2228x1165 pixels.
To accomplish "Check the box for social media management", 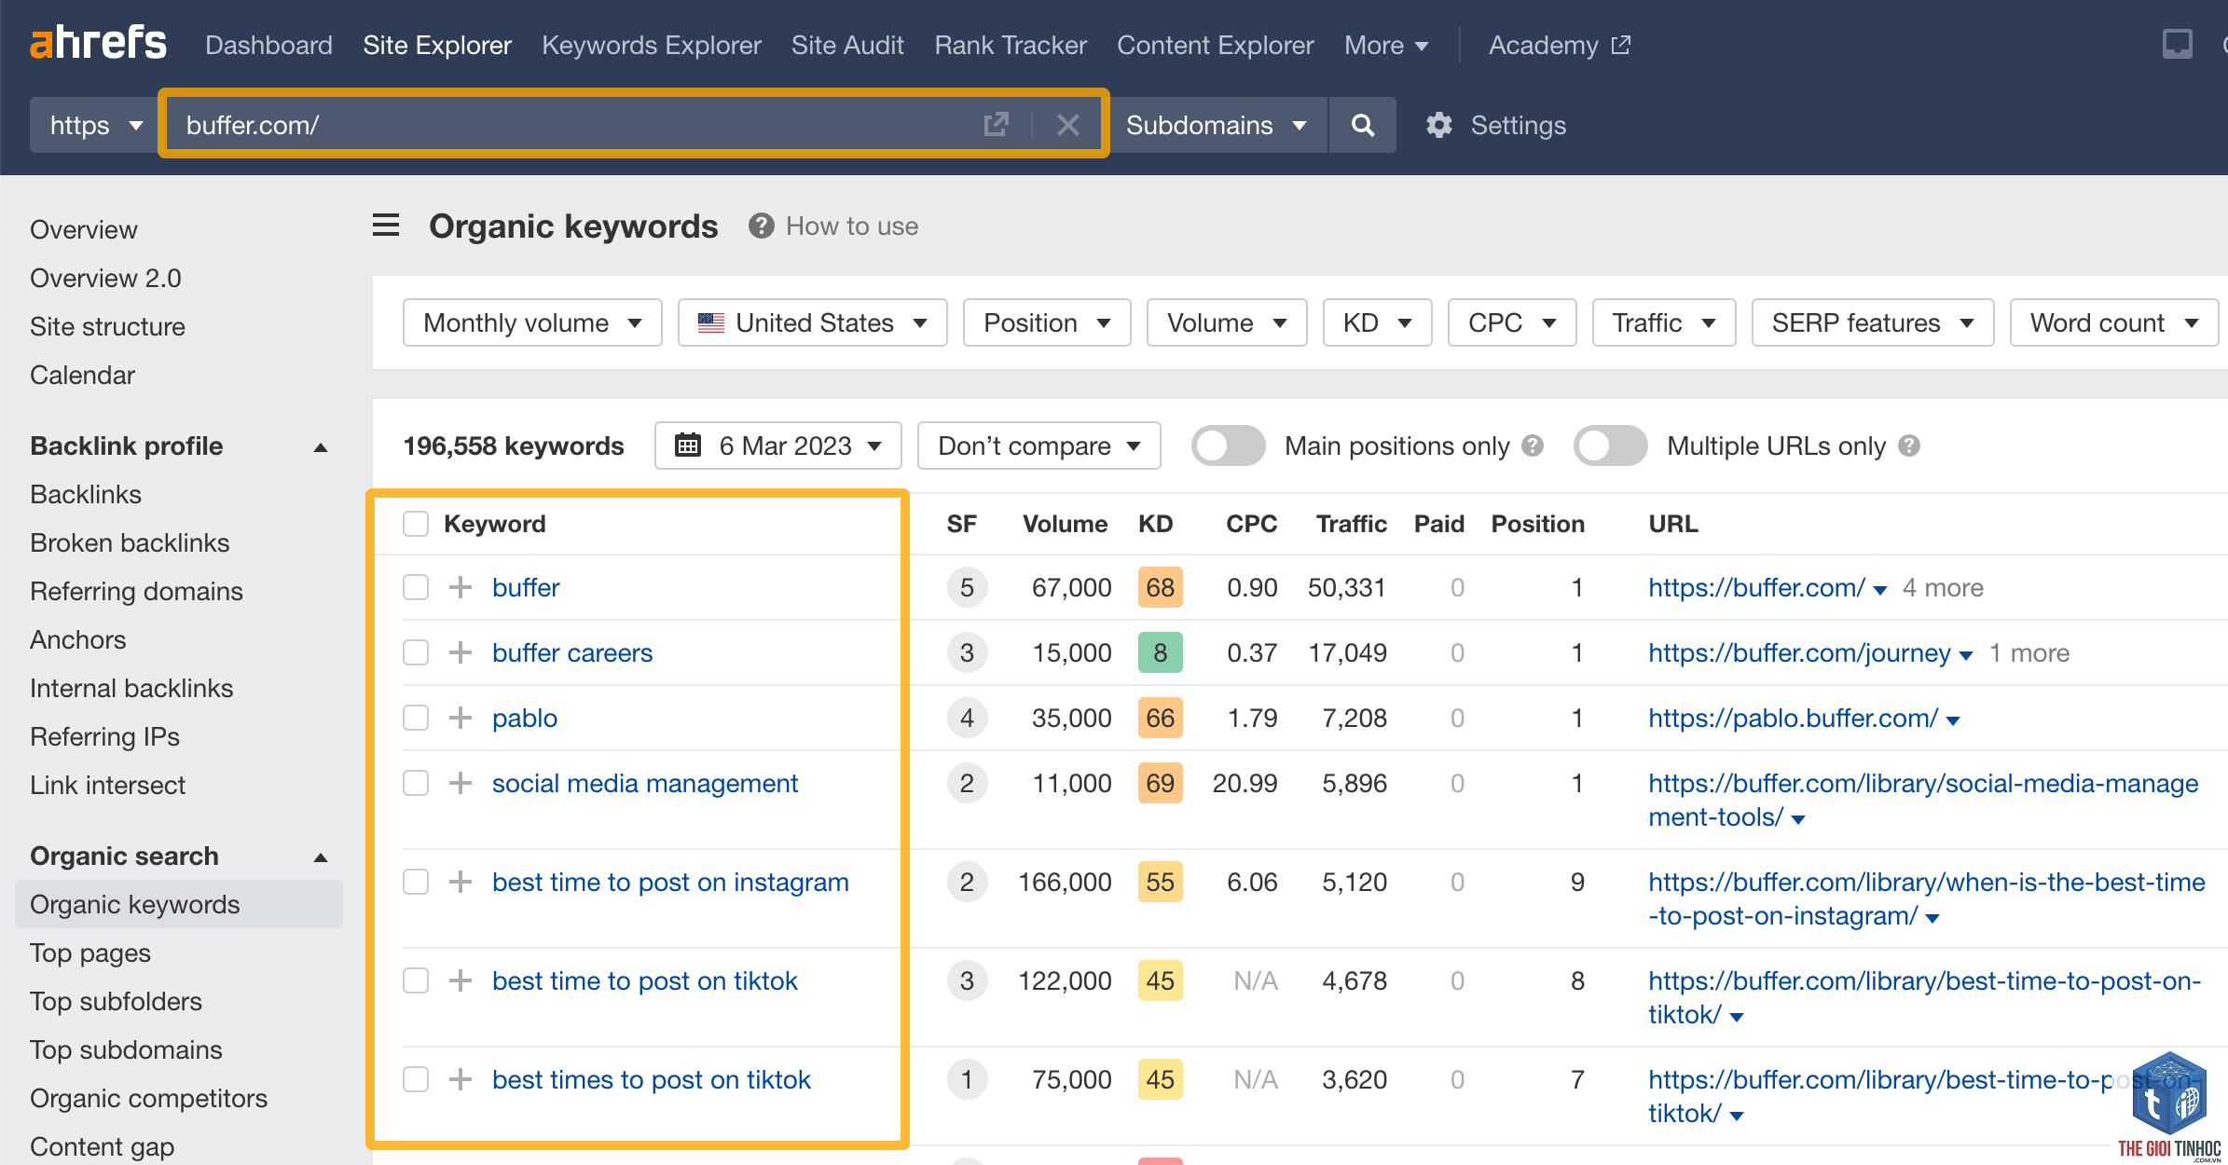I will (416, 783).
